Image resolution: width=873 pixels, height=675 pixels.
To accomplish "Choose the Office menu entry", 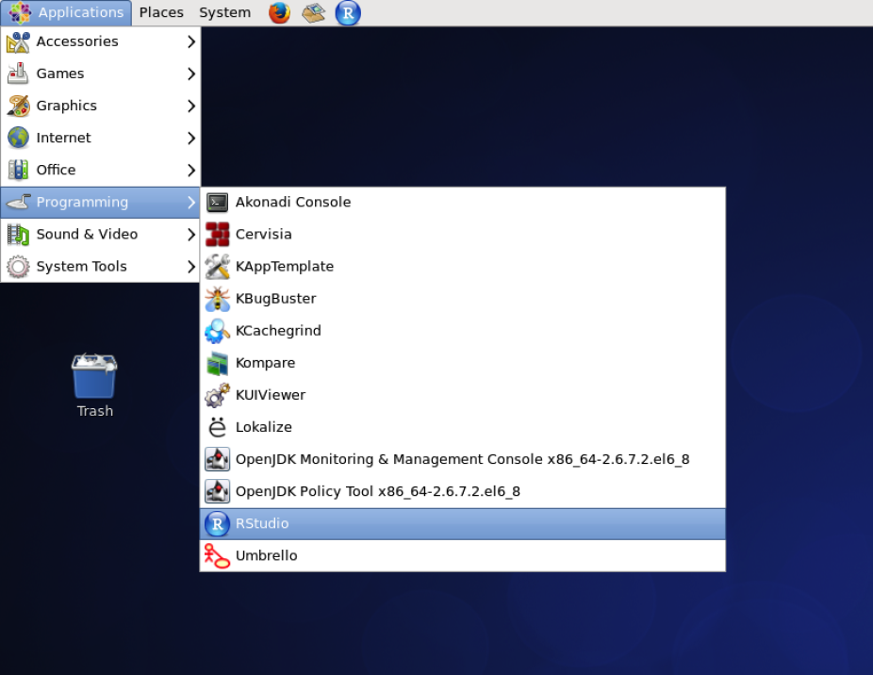I will [x=101, y=170].
